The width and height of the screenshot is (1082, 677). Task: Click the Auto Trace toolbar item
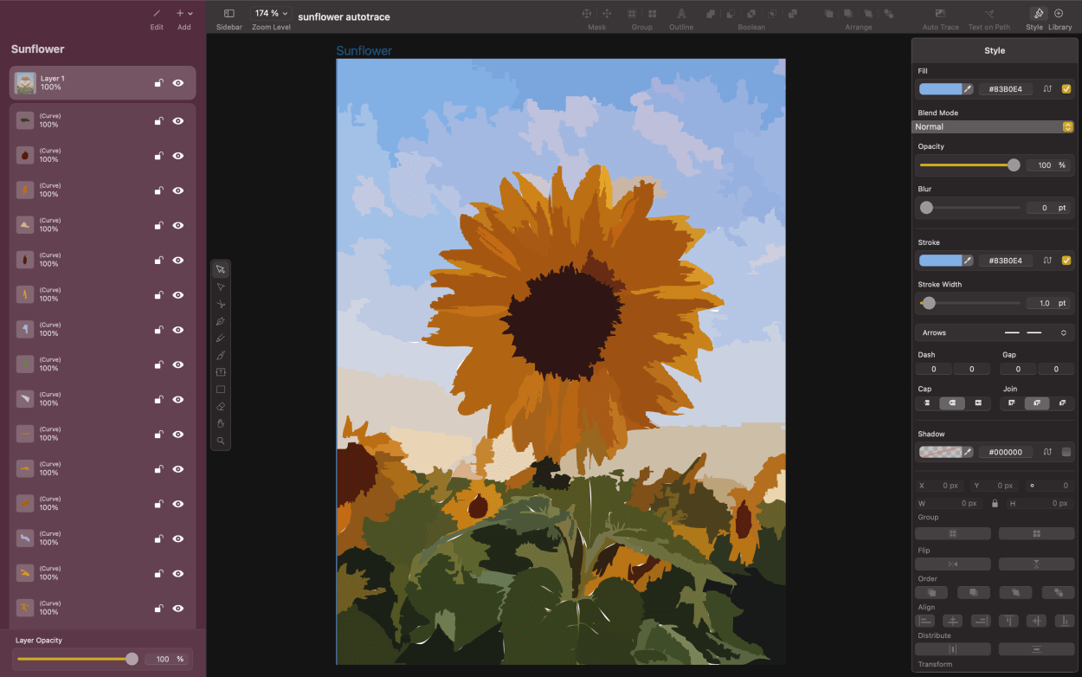[941, 17]
